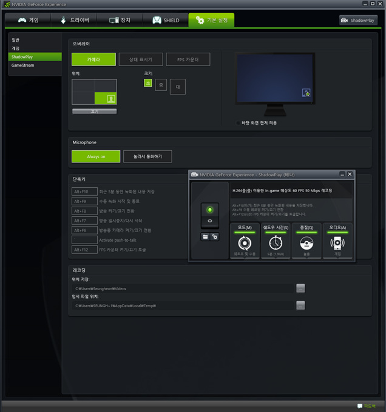Image resolution: width=386 pixels, height=412 pixels.
Task: Switch to the 게임 tab
Action: point(29,20)
